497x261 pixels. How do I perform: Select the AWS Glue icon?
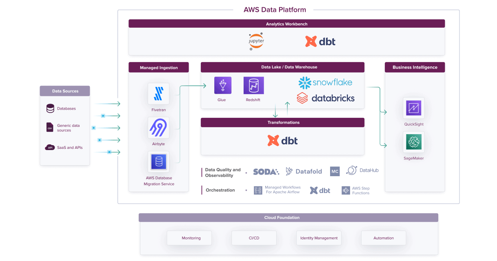click(222, 85)
